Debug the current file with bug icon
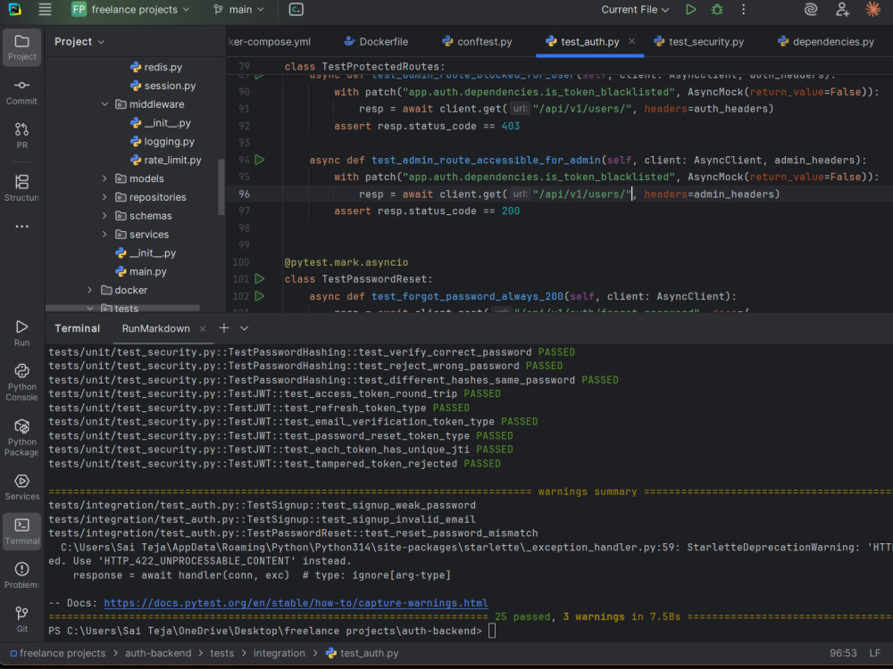 pos(717,10)
